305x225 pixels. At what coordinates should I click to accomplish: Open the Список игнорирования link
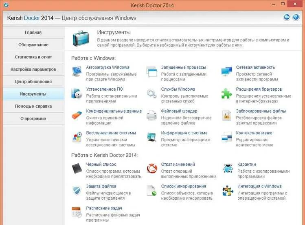pyautogui.click(x=184, y=186)
